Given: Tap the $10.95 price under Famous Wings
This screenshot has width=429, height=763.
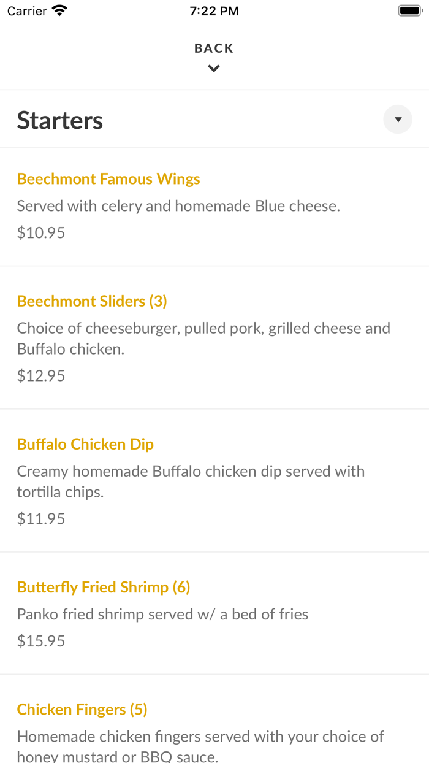Looking at the screenshot, I should [x=40, y=232].
